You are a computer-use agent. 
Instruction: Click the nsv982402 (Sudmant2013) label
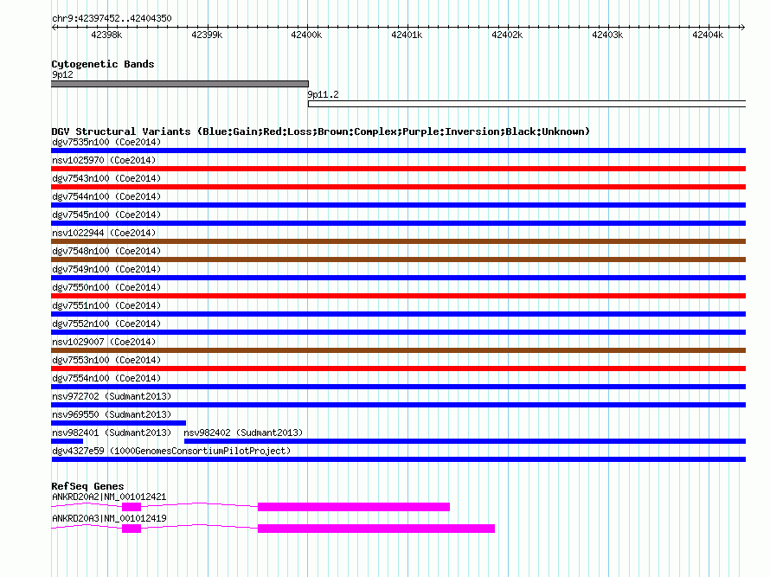point(243,433)
